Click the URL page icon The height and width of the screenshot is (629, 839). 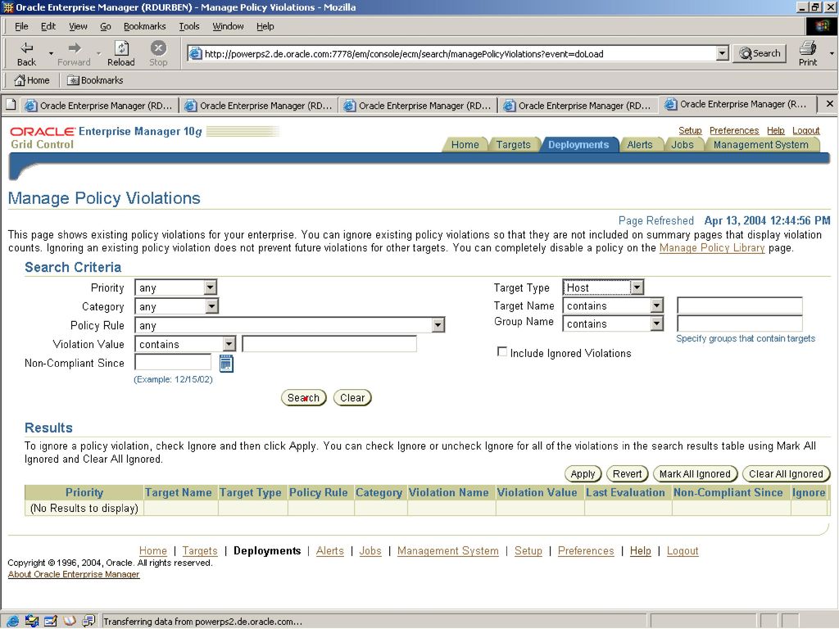pyautogui.click(x=196, y=53)
